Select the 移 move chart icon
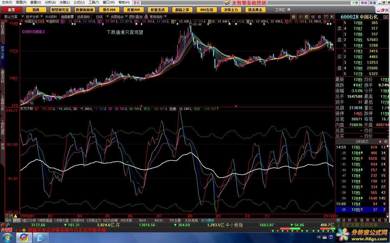The height and width of the screenshot is (243, 390). 319,17
